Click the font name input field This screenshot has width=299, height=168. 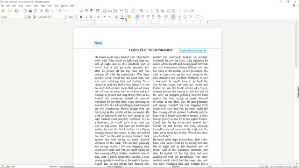pyautogui.click(x=51, y=17)
